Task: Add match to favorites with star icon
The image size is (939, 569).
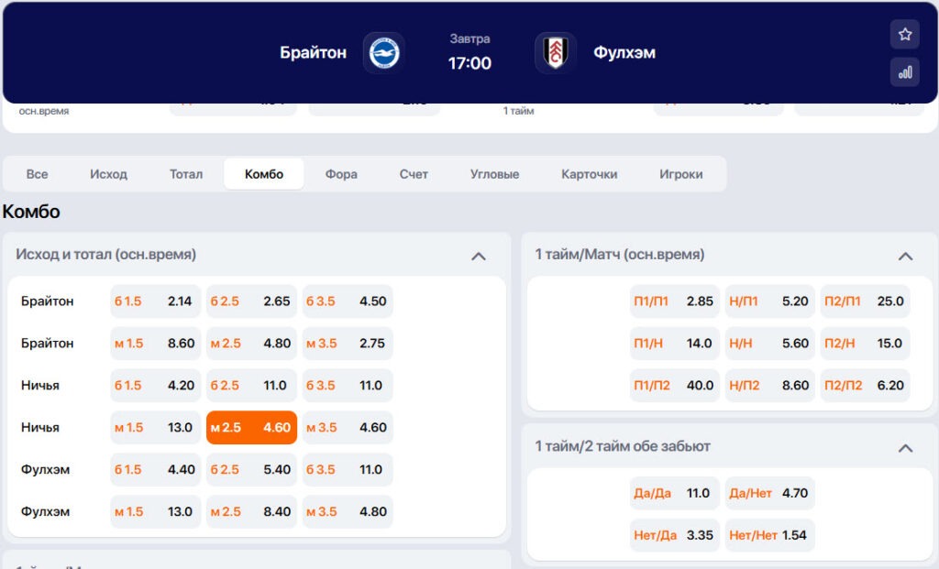Action: [x=904, y=34]
